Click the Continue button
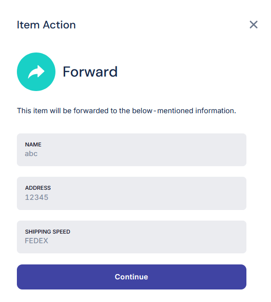 tap(132, 277)
